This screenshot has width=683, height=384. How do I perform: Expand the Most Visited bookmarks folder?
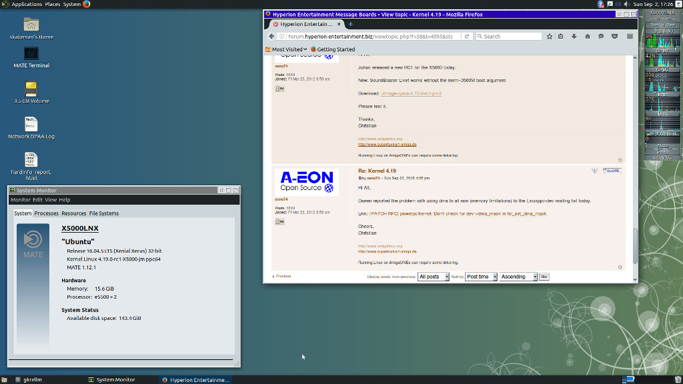[286, 49]
